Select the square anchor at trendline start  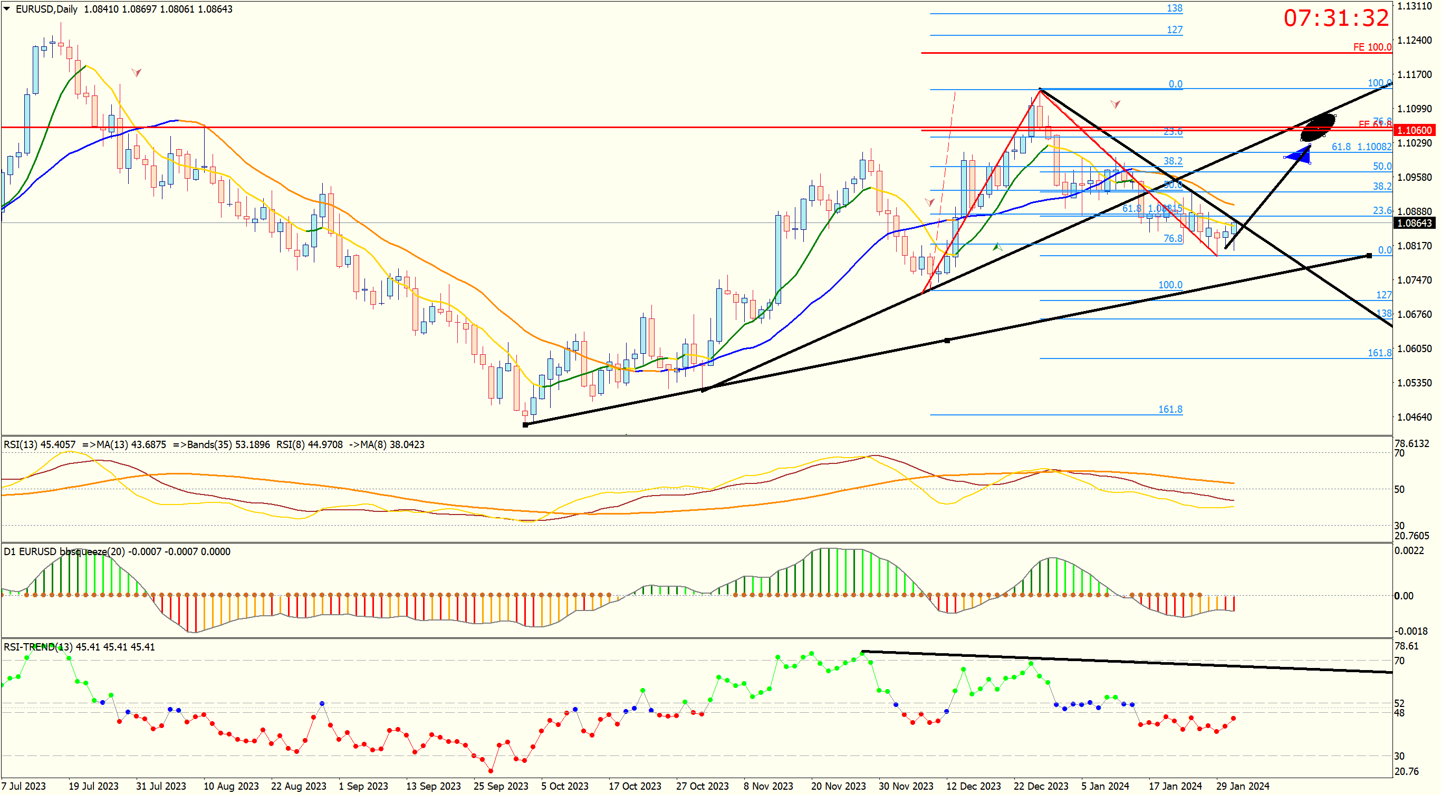pos(525,425)
